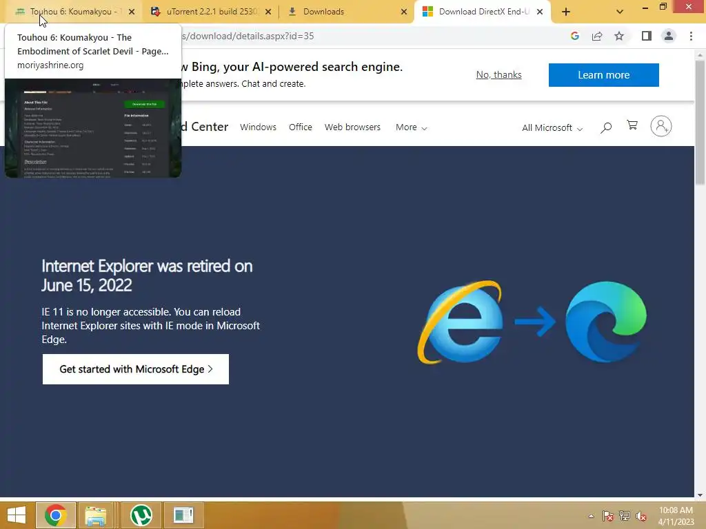Close the Touhou 6 Koumakyou tab
This screenshot has height=529, width=706.
(132, 12)
